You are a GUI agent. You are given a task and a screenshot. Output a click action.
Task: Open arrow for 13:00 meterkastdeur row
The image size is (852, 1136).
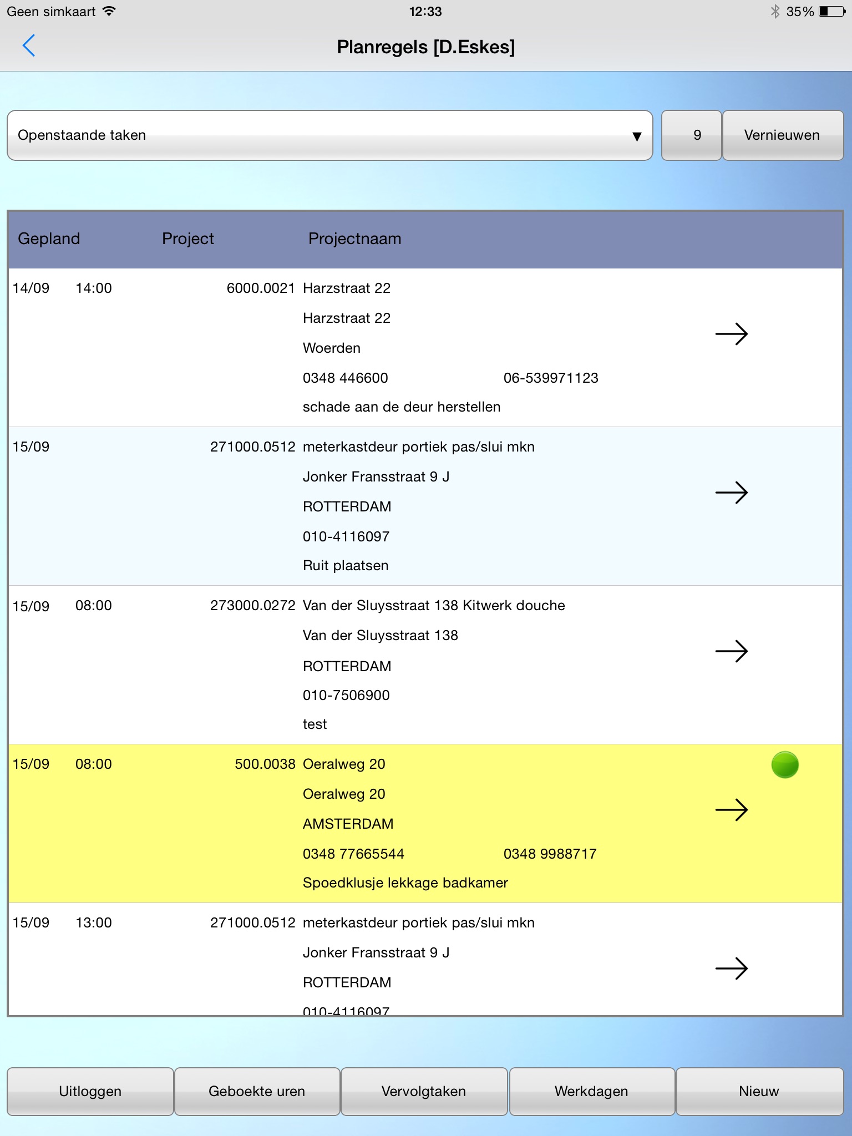coord(732,968)
